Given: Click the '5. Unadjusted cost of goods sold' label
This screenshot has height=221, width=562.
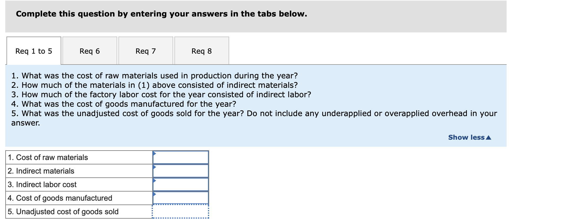Looking at the screenshot, I should pyautogui.click(x=63, y=212).
